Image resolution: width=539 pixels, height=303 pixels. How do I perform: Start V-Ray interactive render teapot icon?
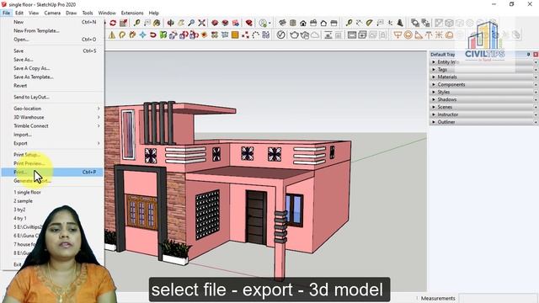pyautogui.click(x=305, y=35)
